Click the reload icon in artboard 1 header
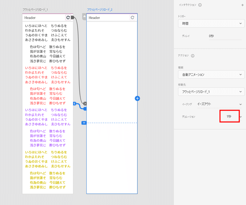Viewport: 246px width, 205px height. [x=68, y=17]
